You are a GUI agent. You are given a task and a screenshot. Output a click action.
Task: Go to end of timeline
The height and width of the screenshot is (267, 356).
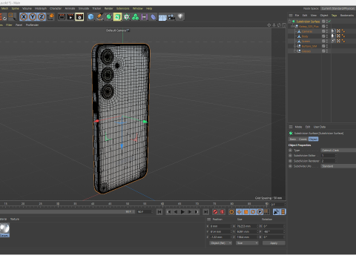(x=205, y=212)
